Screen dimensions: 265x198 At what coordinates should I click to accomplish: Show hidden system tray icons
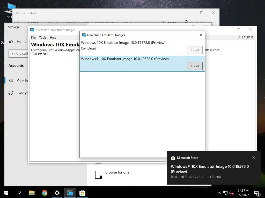click(219, 193)
